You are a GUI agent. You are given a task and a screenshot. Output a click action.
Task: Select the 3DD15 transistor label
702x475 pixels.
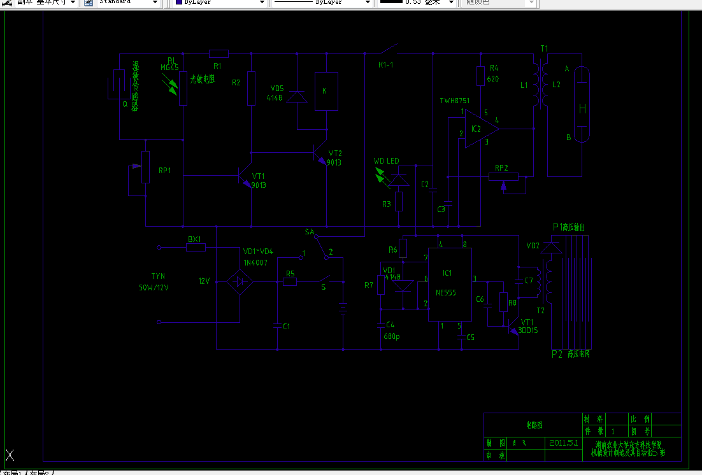(528, 331)
